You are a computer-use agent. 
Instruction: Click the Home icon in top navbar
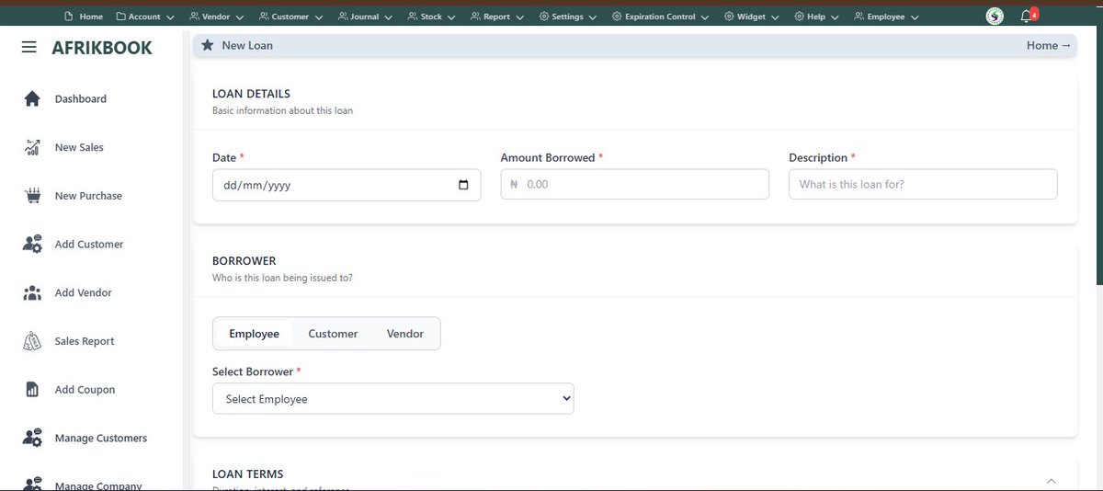71,17
